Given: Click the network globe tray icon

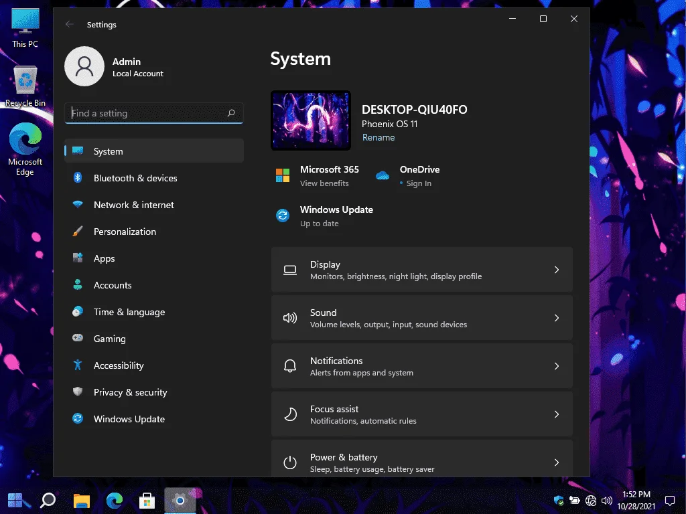Looking at the screenshot, I should point(591,501).
